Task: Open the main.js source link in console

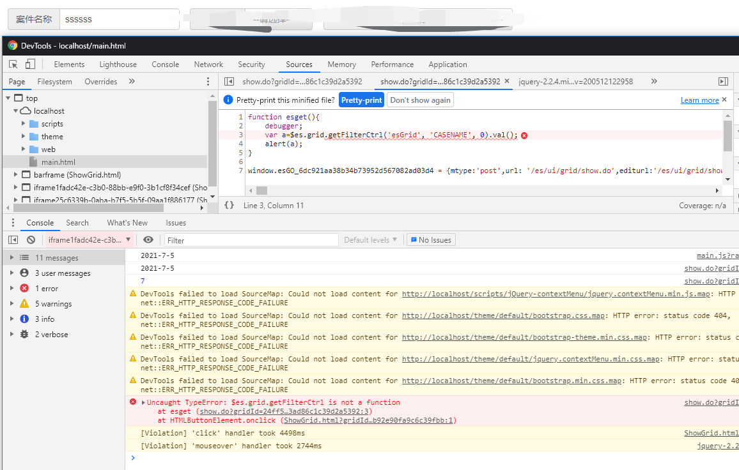Action: [x=717, y=255]
